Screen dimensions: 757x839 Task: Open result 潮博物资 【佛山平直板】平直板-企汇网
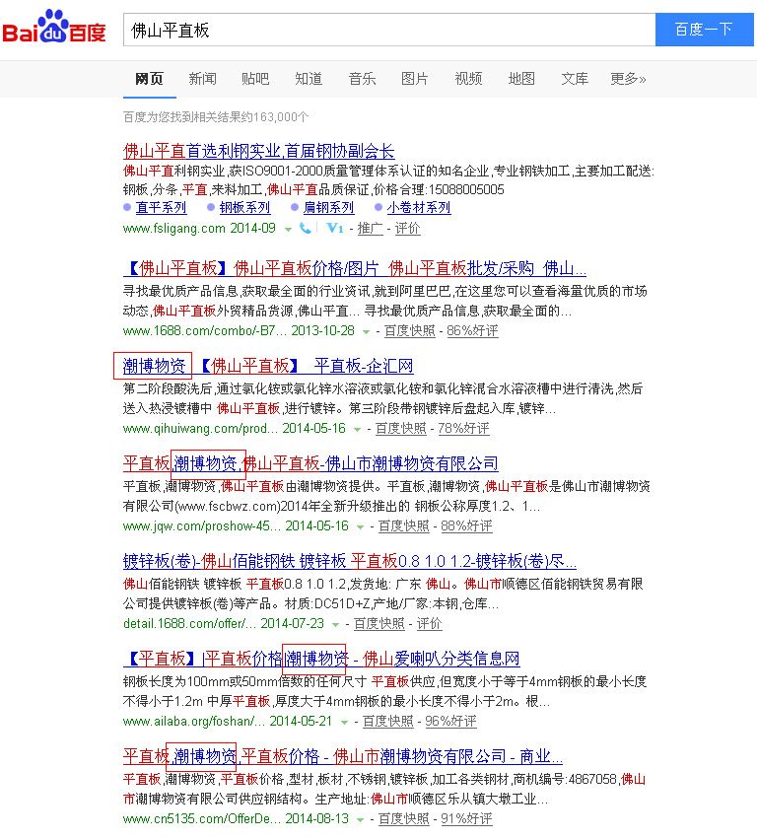point(268,366)
